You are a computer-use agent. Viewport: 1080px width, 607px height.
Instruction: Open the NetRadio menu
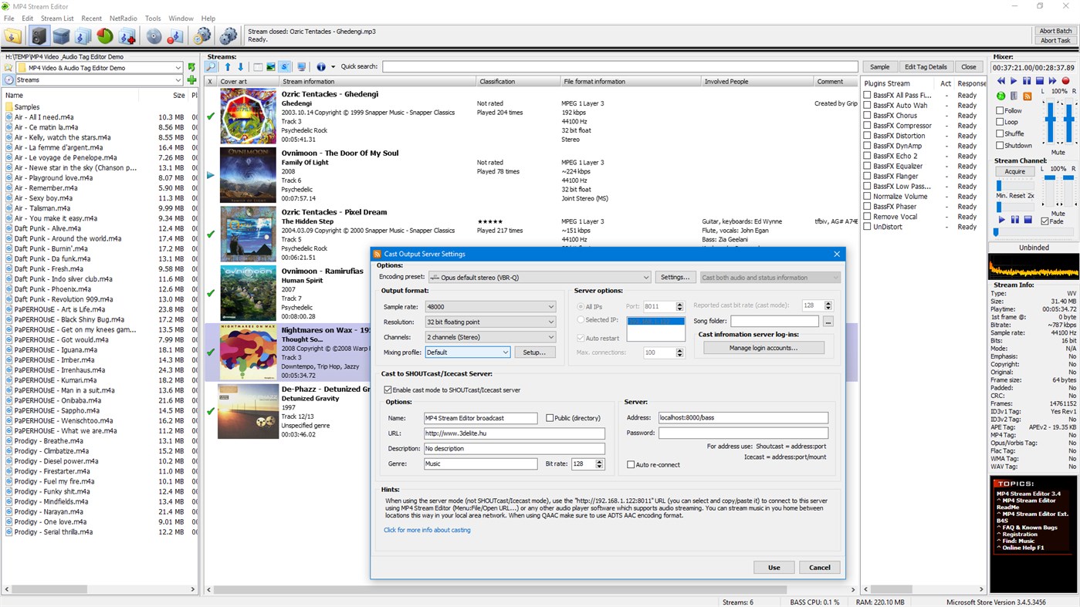pos(123,18)
